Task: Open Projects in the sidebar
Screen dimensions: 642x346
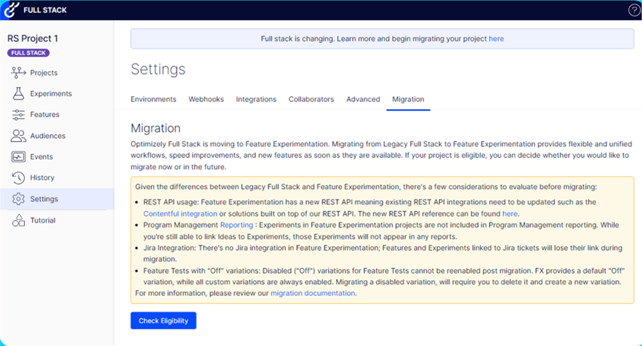Action: pyautogui.click(x=44, y=73)
